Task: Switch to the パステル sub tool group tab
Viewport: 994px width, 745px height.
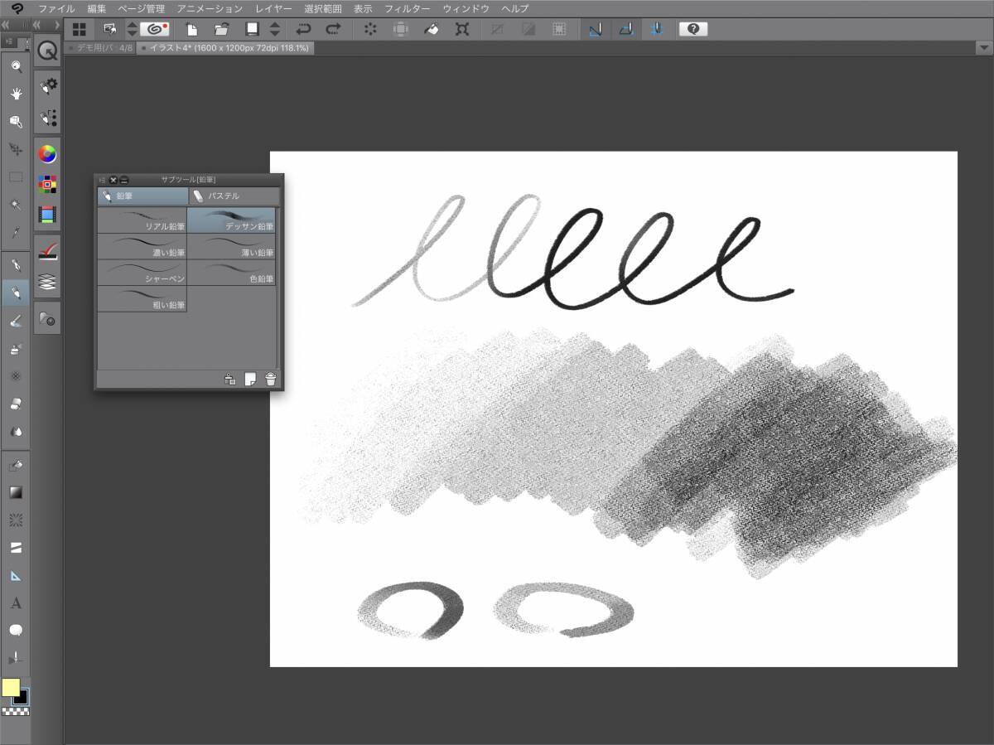Action: click(234, 196)
